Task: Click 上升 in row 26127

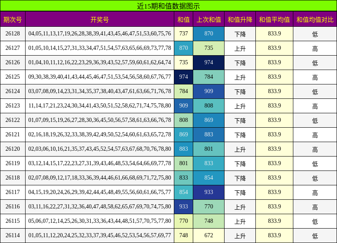Action: click(x=240, y=48)
